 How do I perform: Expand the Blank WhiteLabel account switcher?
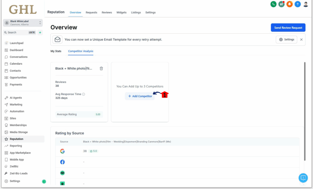(23, 23)
